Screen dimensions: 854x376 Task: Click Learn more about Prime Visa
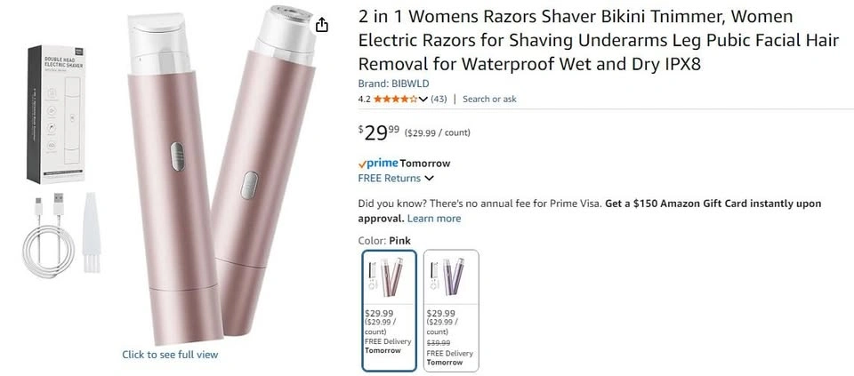coord(434,218)
